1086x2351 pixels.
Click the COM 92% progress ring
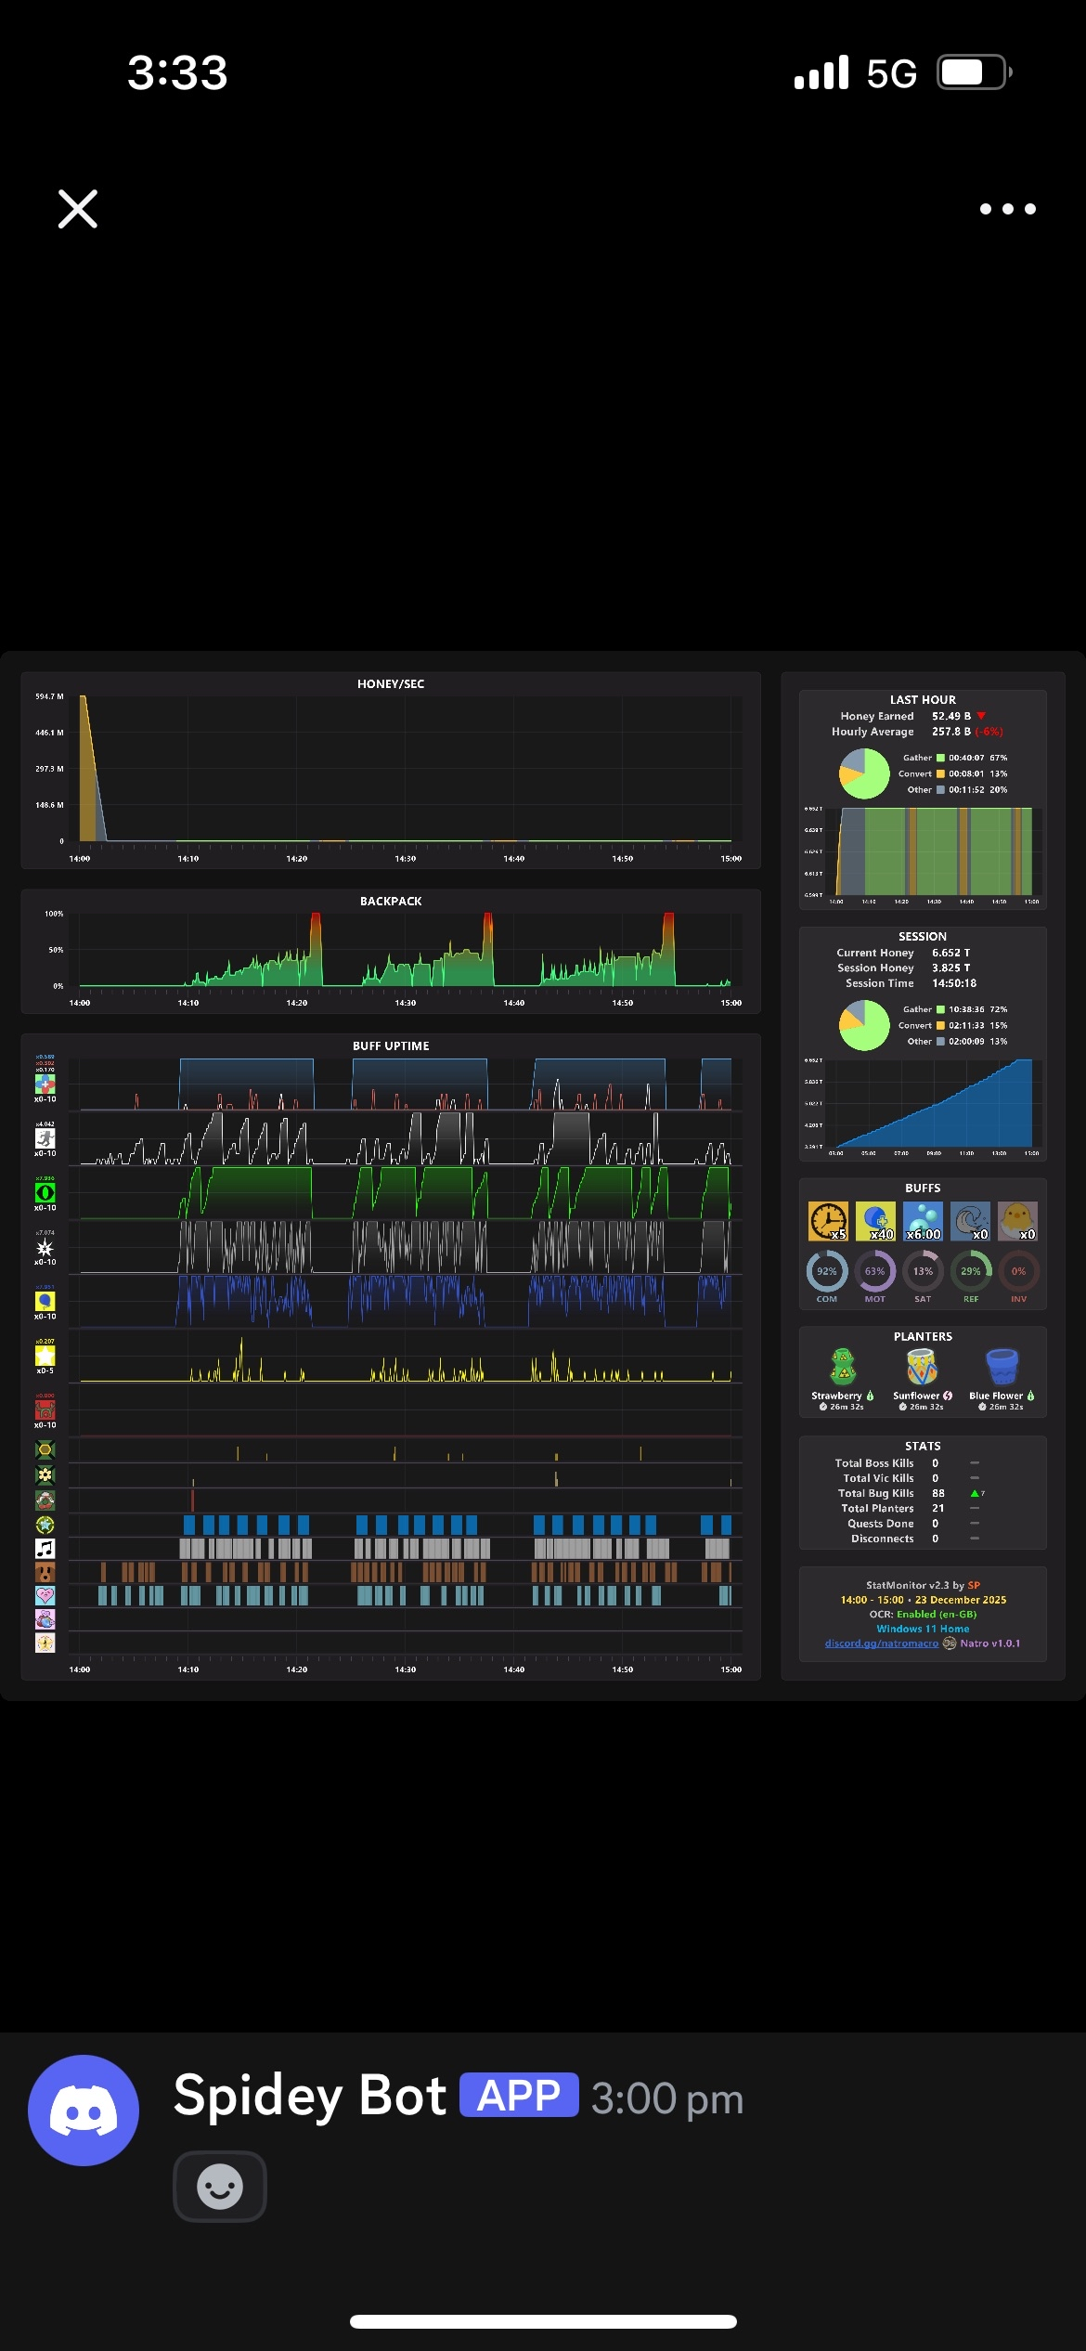827,1271
